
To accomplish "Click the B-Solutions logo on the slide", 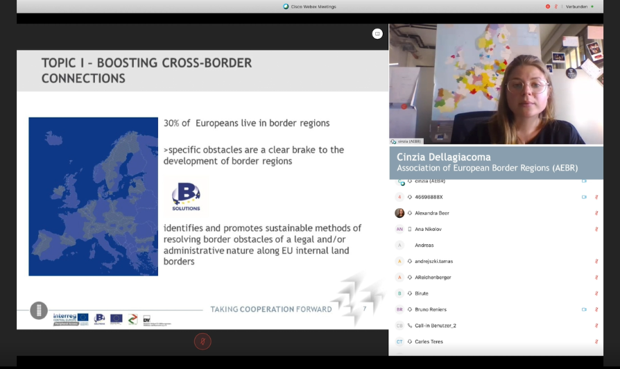I will (x=186, y=196).
